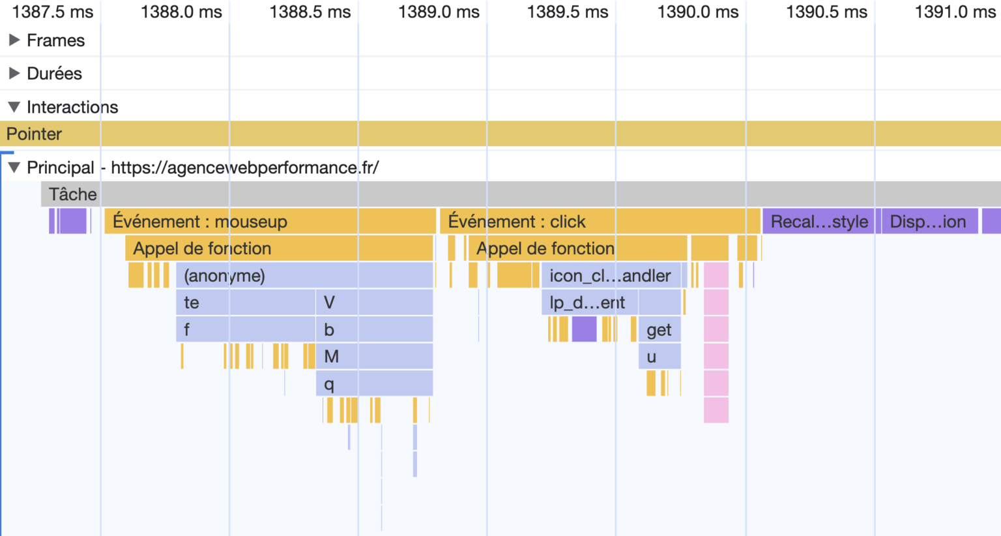1001x536 pixels.
Task: Select the te function block
Action: tap(246, 303)
